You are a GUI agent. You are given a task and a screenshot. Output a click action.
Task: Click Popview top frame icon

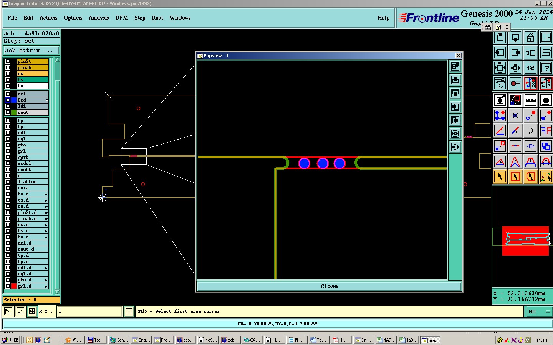455,66
